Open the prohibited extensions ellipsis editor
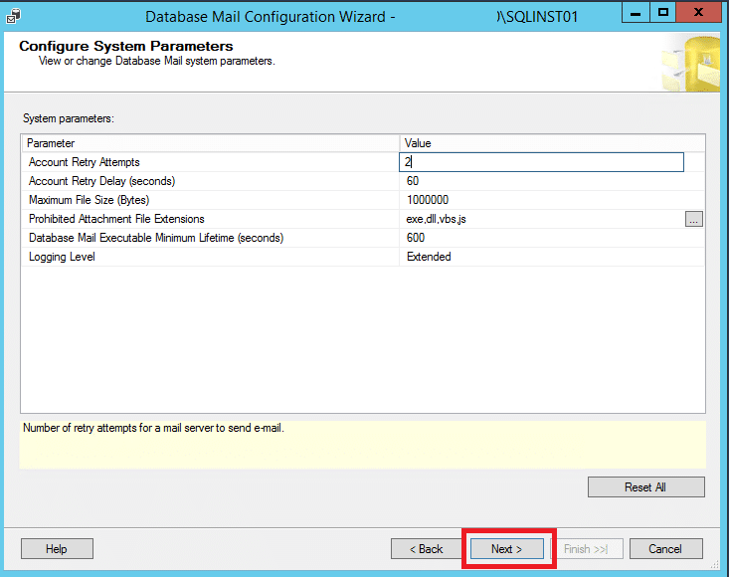This screenshot has width=729, height=577. point(693,219)
